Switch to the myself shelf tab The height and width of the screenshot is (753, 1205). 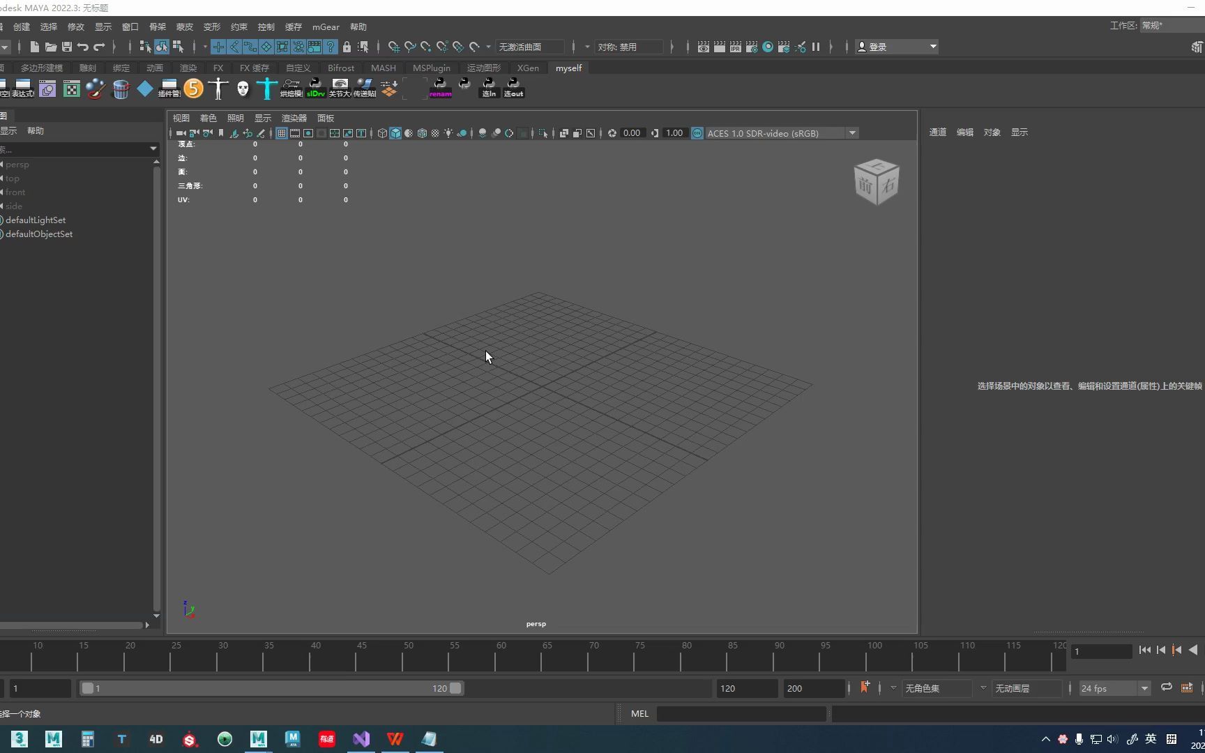568,68
